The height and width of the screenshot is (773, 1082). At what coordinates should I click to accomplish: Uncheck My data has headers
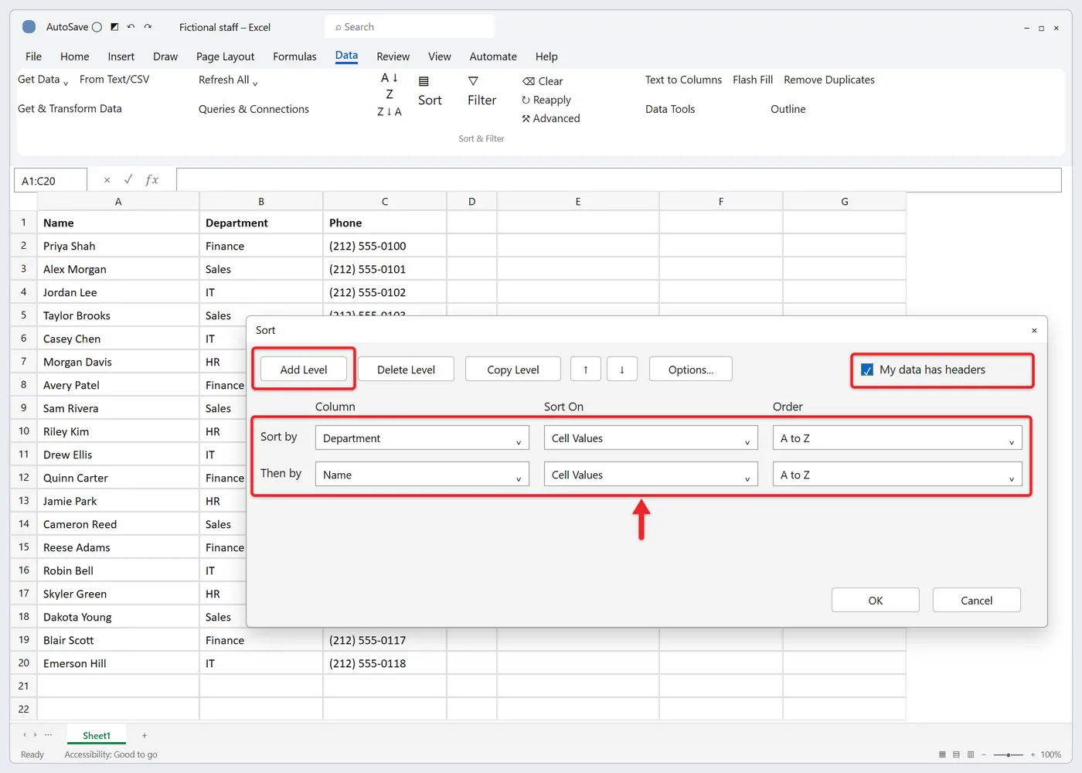[x=867, y=370]
